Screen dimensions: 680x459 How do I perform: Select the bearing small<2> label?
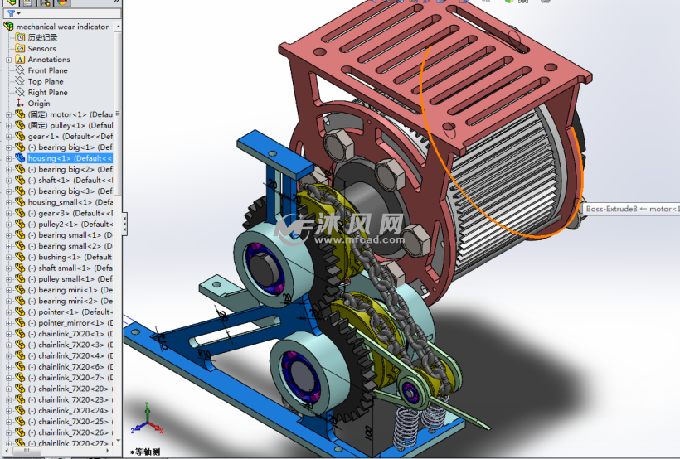70,246
